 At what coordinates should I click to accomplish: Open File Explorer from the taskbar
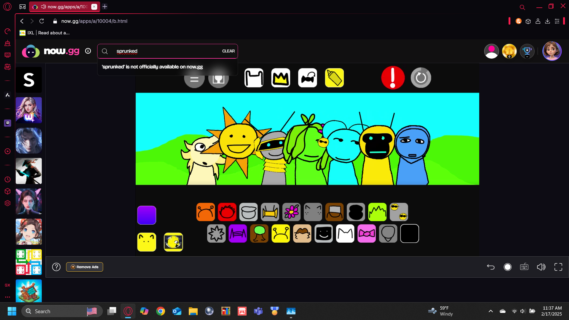pyautogui.click(x=193, y=311)
